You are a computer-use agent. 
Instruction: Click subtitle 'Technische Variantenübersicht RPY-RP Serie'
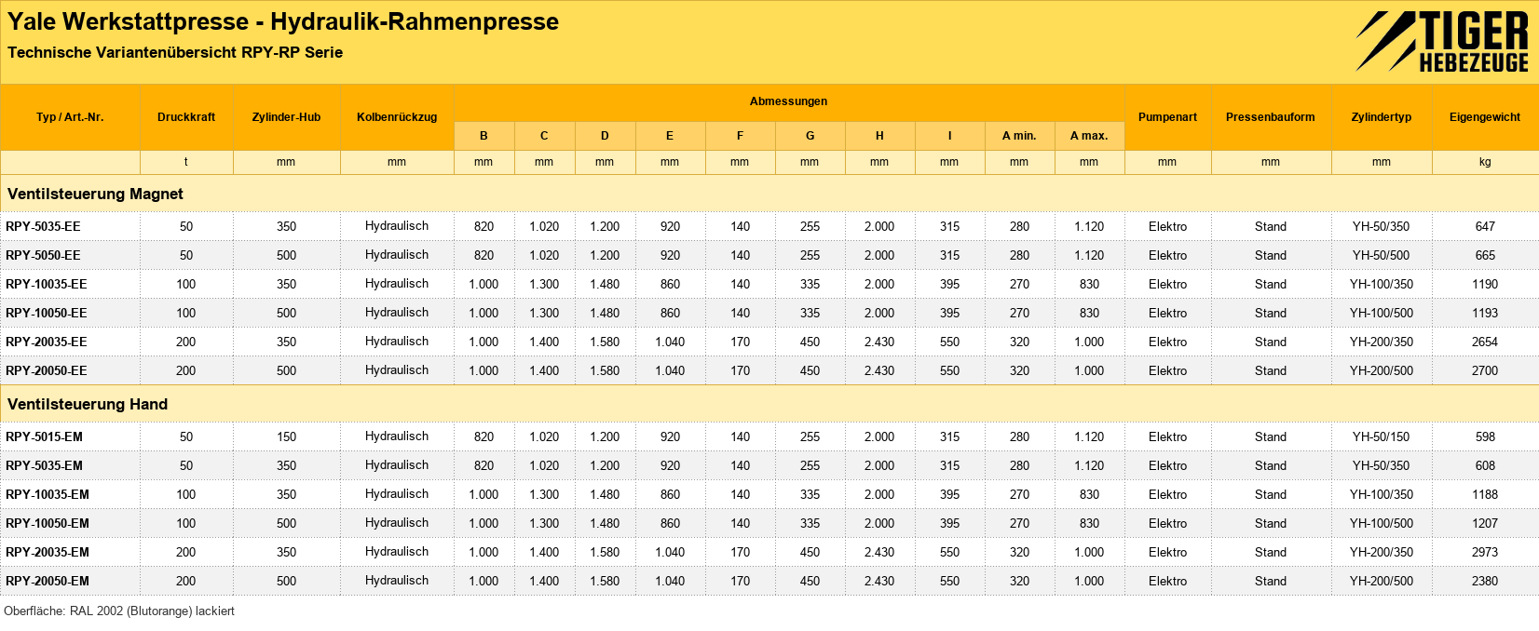tap(175, 52)
